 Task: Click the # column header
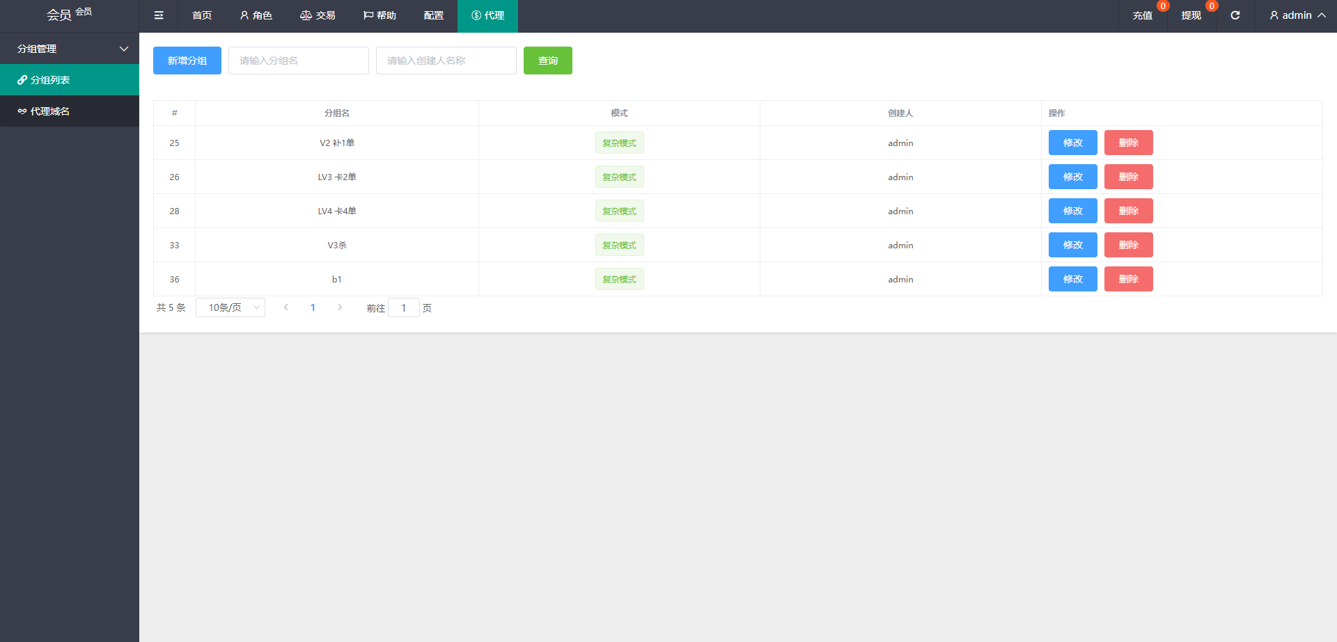pos(174,113)
